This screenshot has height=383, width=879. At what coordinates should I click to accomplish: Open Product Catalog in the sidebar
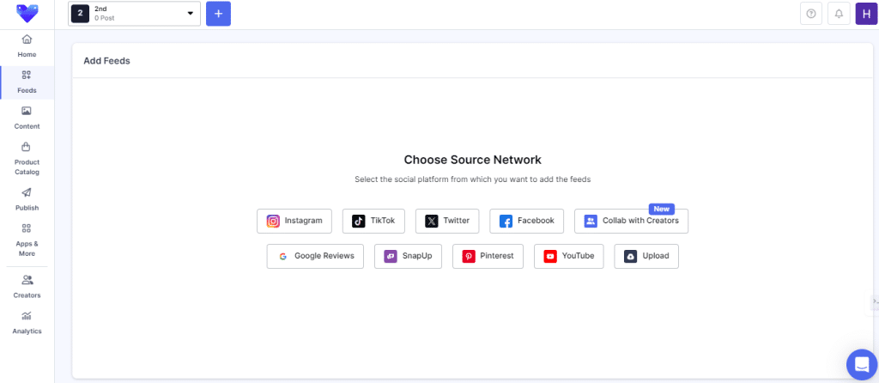[x=27, y=158]
